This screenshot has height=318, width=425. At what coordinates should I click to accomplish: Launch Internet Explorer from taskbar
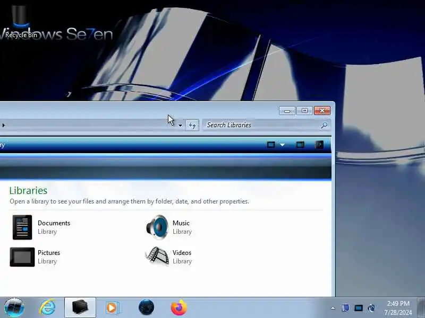pos(47,307)
